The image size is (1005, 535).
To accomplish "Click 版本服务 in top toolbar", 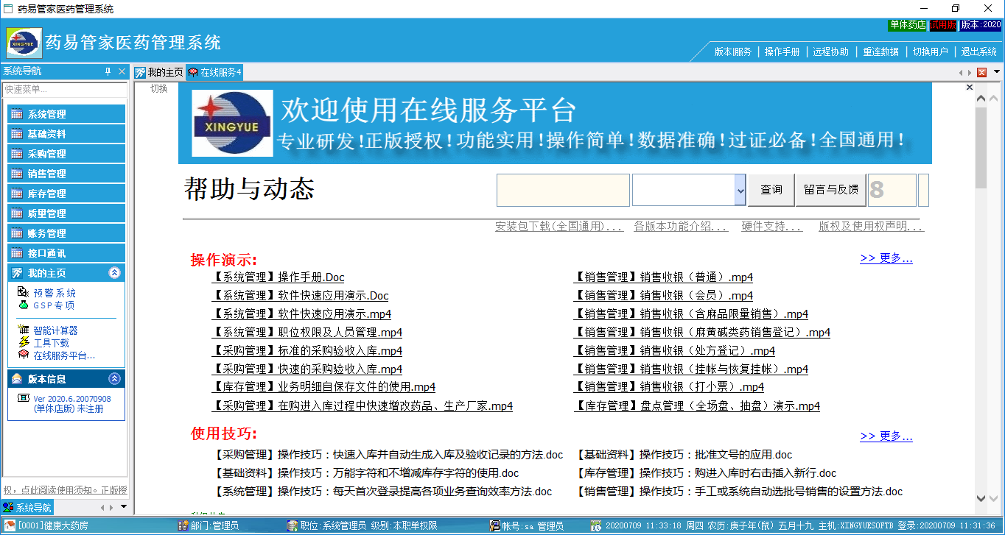I will (x=733, y=52).
